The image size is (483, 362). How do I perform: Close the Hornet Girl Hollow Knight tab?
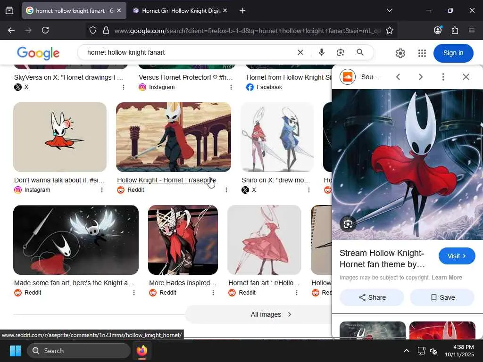(225, 10)
